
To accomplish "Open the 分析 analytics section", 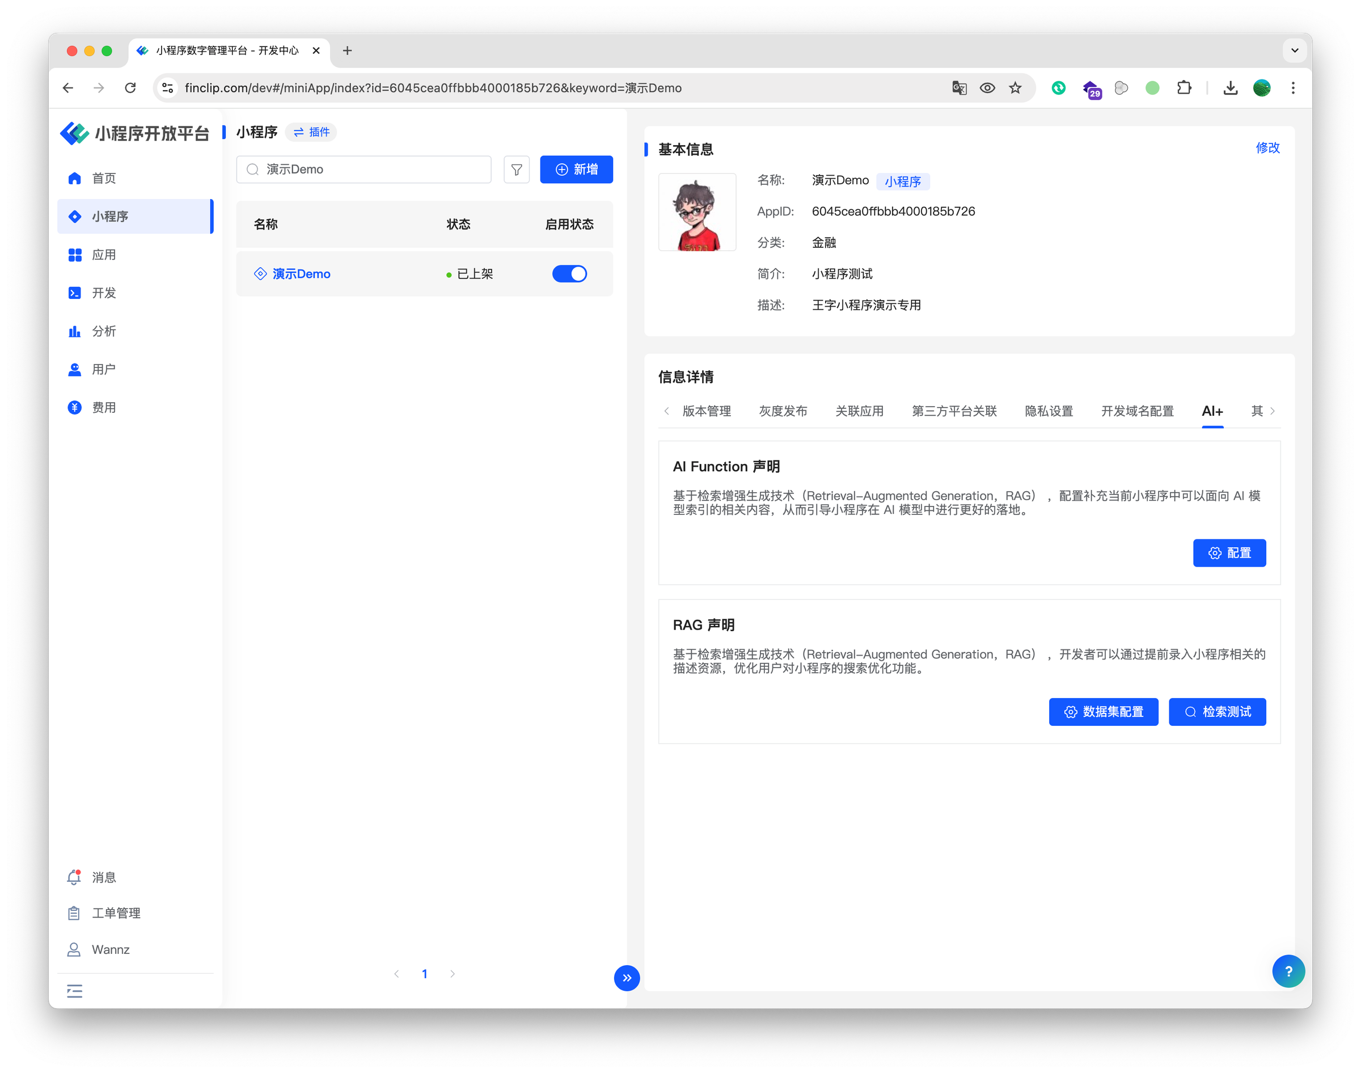I will (x=104, y=331).
